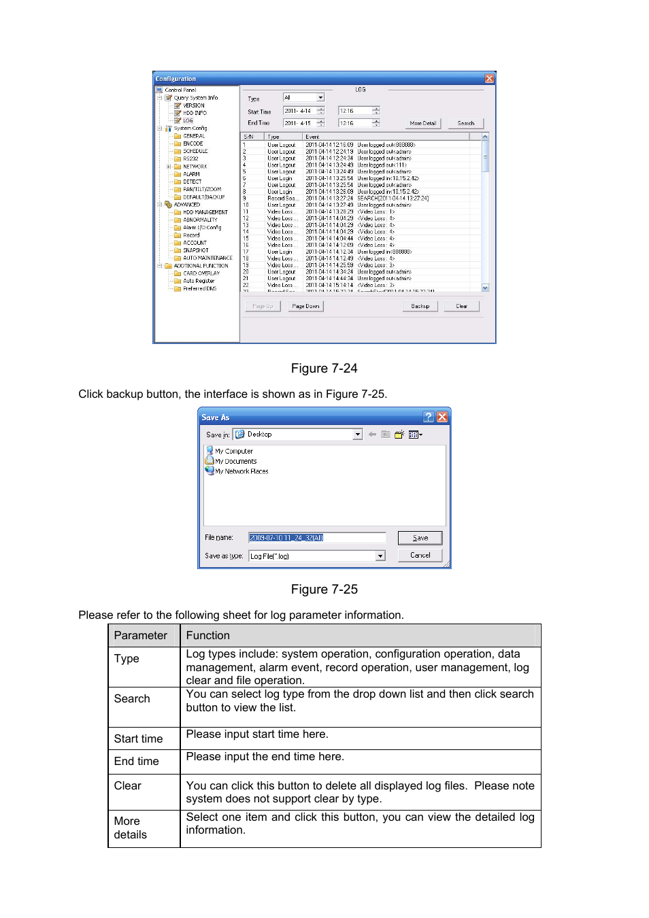The width and height of the screenshot is (649, 918).
Task: Click the Backup button
Action: pos(420,306)
